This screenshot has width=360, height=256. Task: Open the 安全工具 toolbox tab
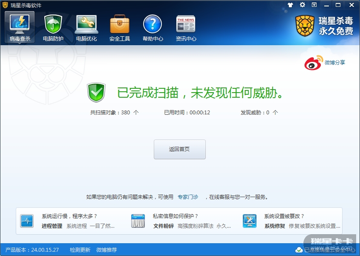click(120, 28)
